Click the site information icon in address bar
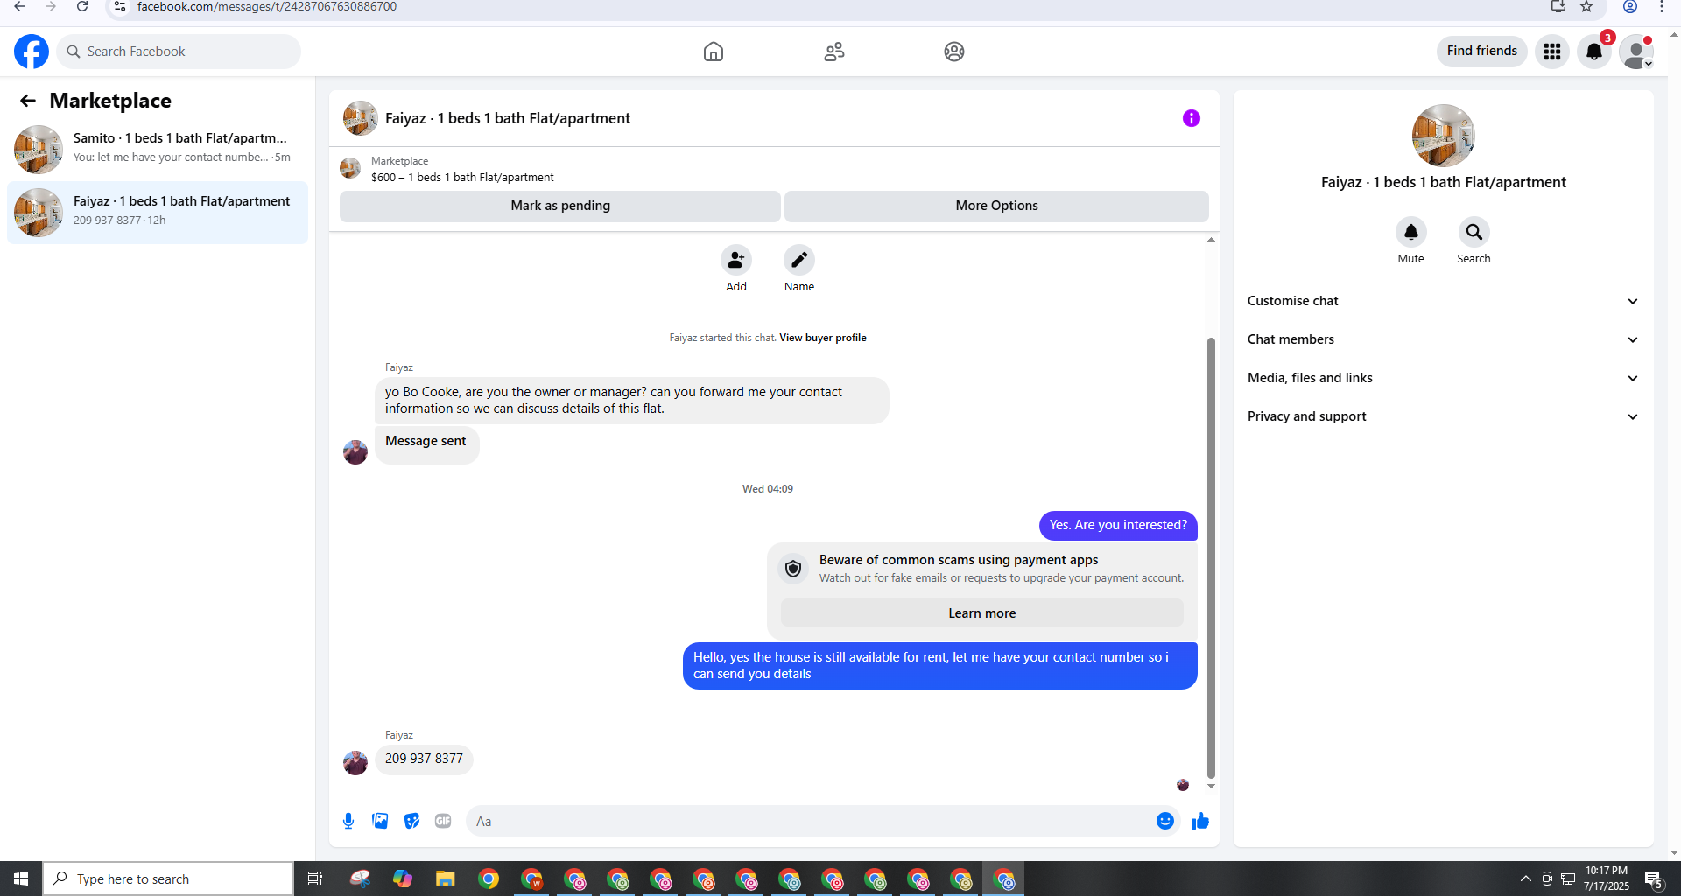 [x=120, y=7]
